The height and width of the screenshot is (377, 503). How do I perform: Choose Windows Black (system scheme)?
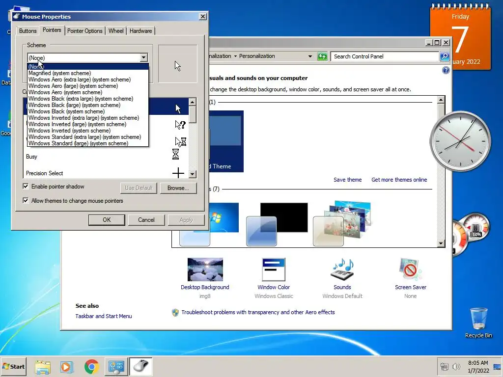[87, 111]
